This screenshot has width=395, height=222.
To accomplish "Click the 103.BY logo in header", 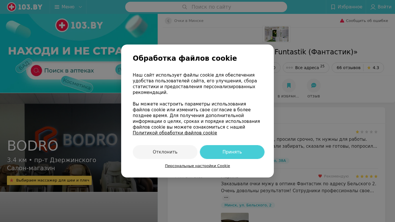I will pos(25,7).
